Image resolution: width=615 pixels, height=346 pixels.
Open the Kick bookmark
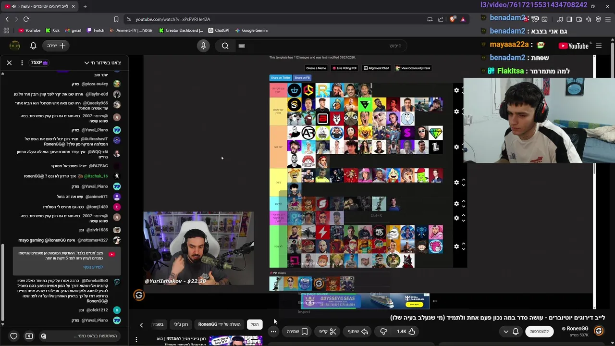(52, 30)
